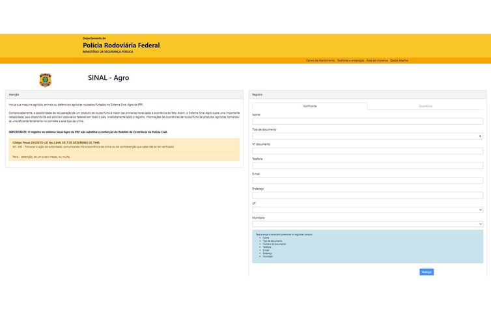Go to Área de Imprensa
Image resolution: width=491 pixels, height=327 pixels.
[x=376, y=60]
